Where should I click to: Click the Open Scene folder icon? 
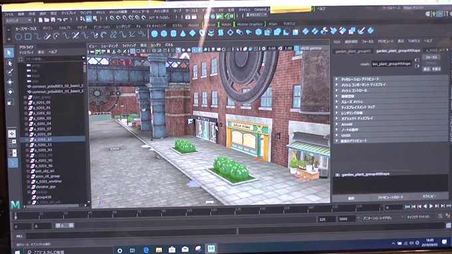pos(47,20)
